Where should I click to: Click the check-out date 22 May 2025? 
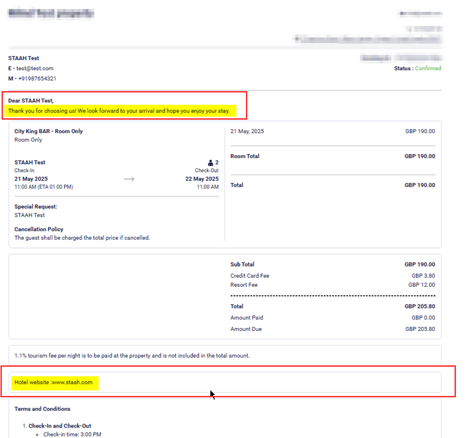click(202, 179)
